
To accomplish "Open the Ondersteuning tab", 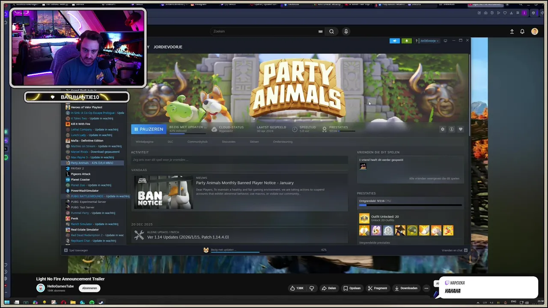I will [283, 142].
